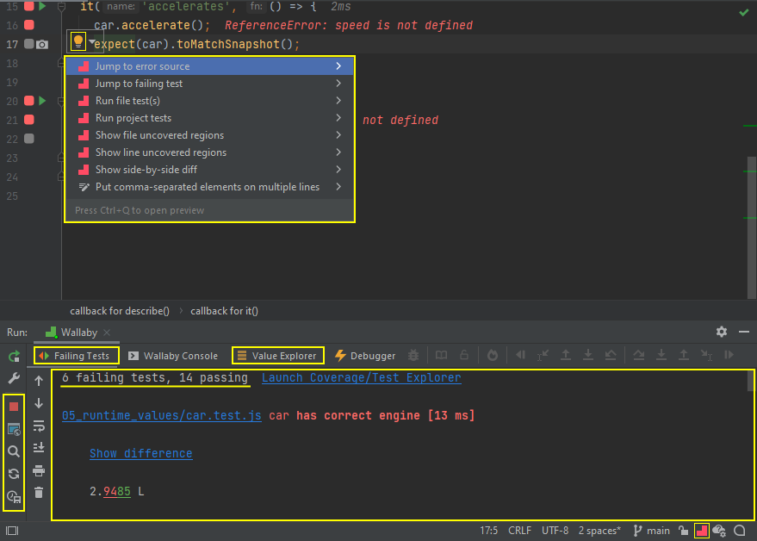Screen dimensions: 757x541
Task: Click the red coverage indicator on line 21
Action: [29, 119]
